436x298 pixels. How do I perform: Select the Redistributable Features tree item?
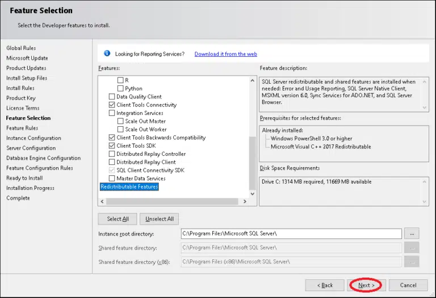click(x=129, y=187)
